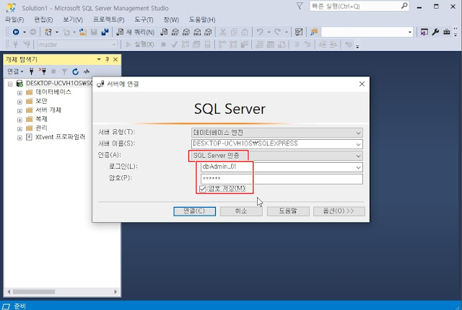
Task: Click the undo toolbar icon
Action: tap(260, 32)
